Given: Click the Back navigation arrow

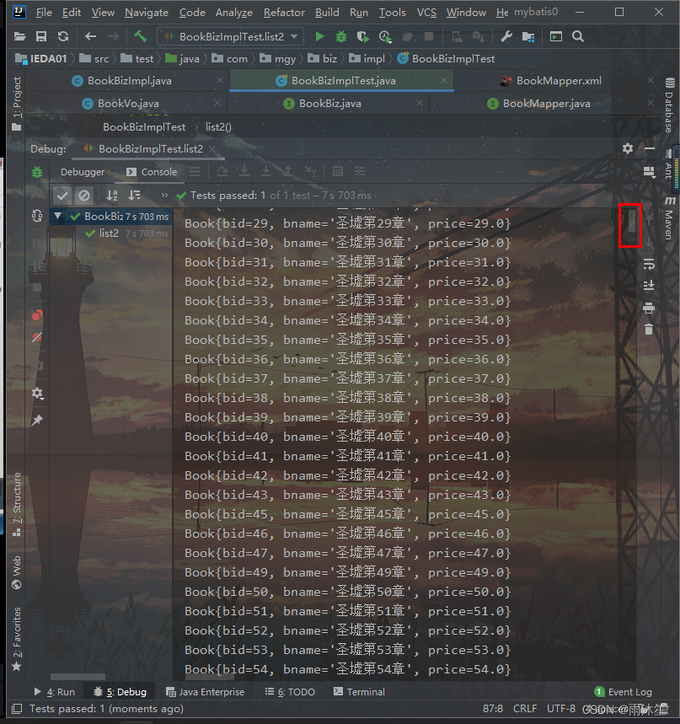Looking at the screenshot, I should click(90, 36).
